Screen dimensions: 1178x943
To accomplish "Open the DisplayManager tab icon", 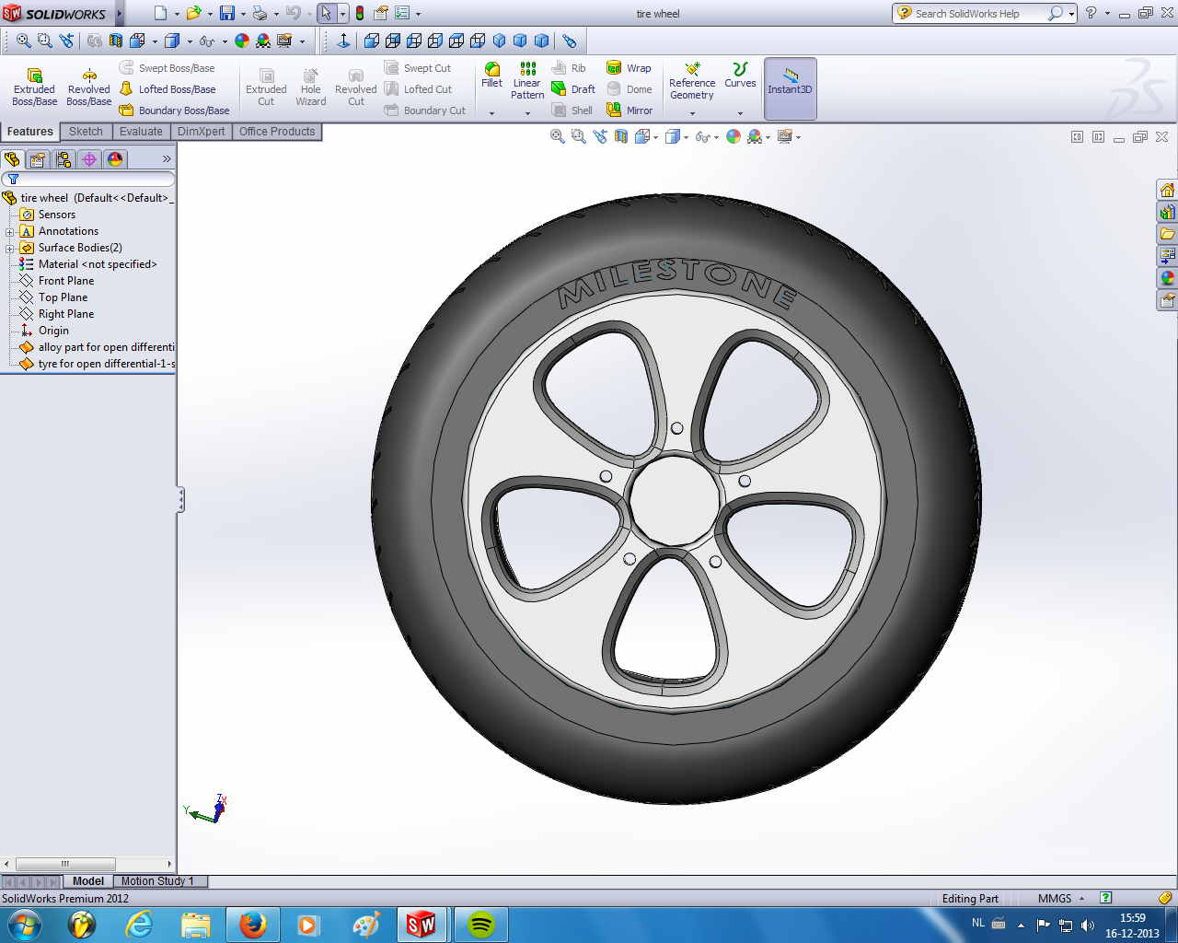I will (x=115, y=159).
